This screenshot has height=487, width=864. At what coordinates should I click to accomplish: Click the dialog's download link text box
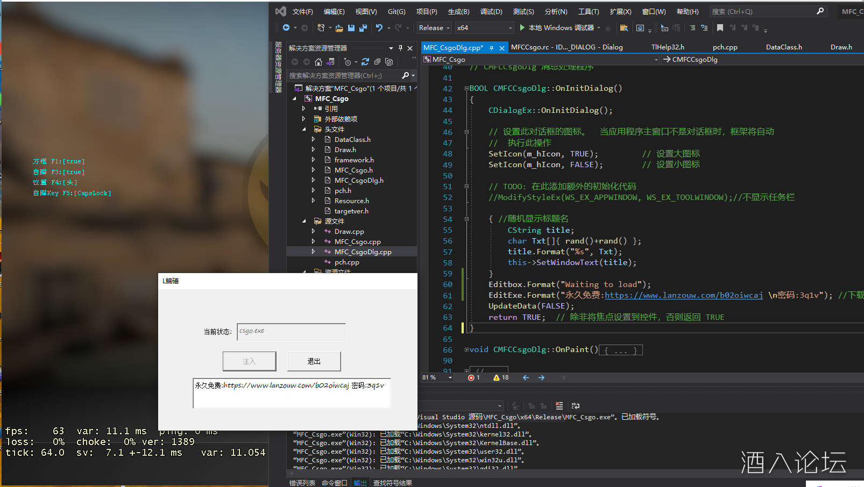[x=292, y=393]
